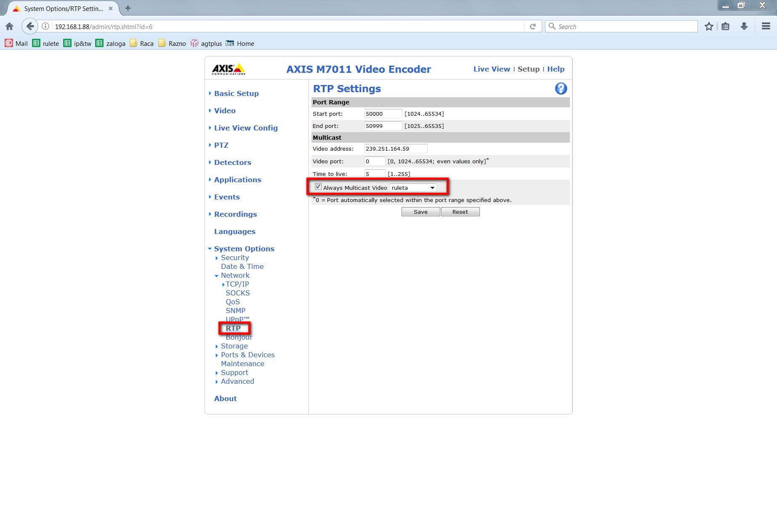Screen dimensions: 777x505
Task: Open the downloads arrow icon
Action: pyautogui.click(x=744, y=27)
